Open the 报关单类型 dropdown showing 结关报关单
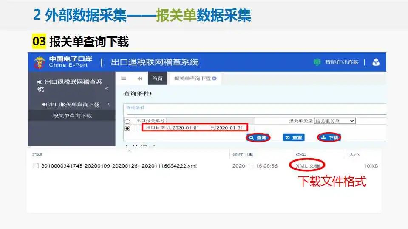Viewport: 408px width, 229px height. pos(335,121)
